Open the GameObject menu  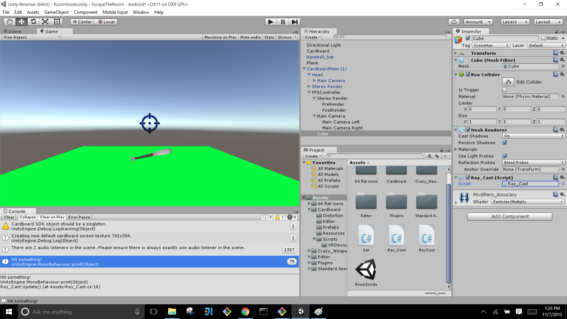56,12
